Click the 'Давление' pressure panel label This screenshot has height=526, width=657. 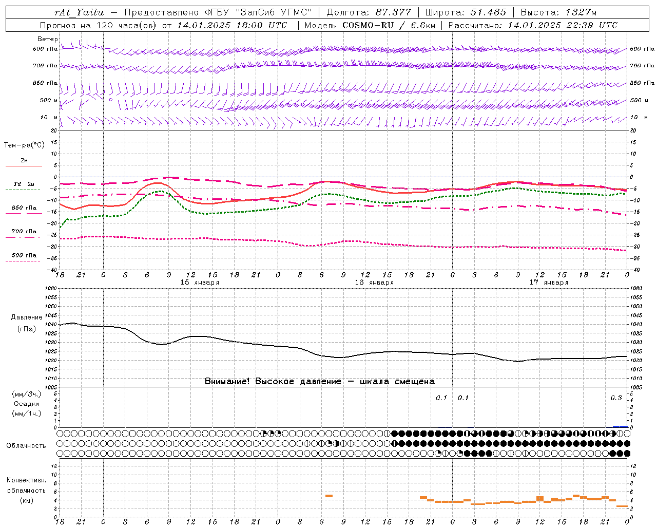coord(27,317)
